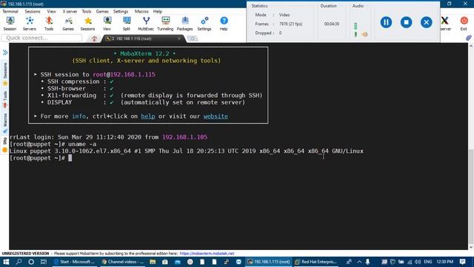This screenshot has height=267, width=474.
Task: Click the X server toolbar icon
Action: 445,24
